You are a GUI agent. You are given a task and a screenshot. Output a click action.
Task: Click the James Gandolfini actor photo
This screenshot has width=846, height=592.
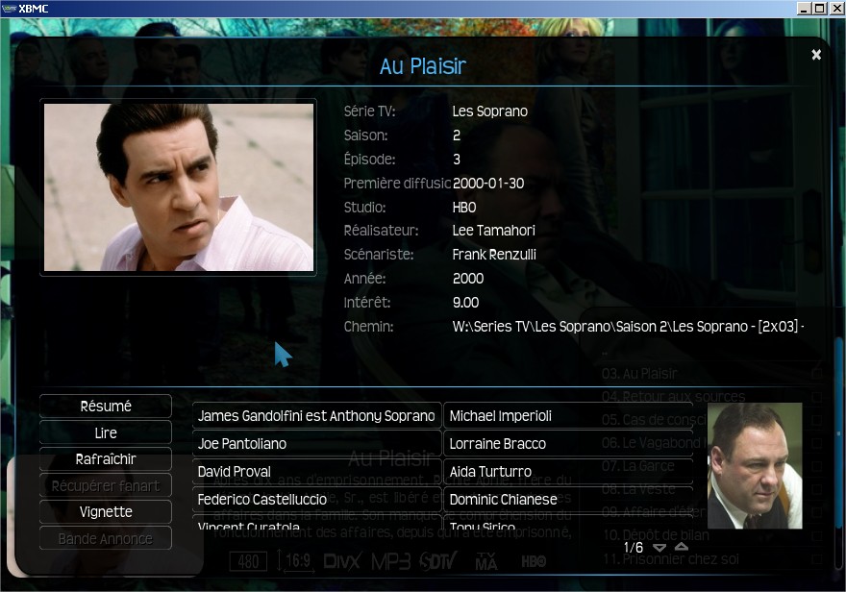click(x=755, y=466)
